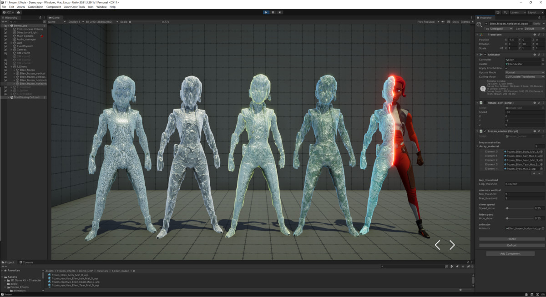Screen dimensions: 546x297
Task: Click the lock icon on the Inspector panel
Action: pyautogui.click(x=539, y=18)
